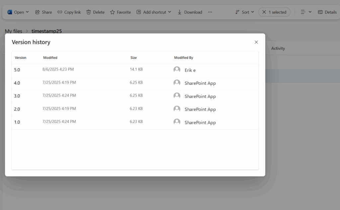Image resolution: width=340 pixels, height=210 pixels.
Task: Click Erik e's avatar on version 5.0
Action: tap(177, 69)
